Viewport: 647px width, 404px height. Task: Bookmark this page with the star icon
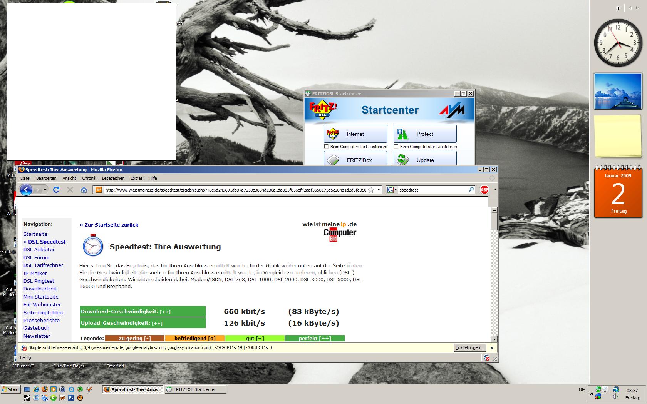[371, 190]
